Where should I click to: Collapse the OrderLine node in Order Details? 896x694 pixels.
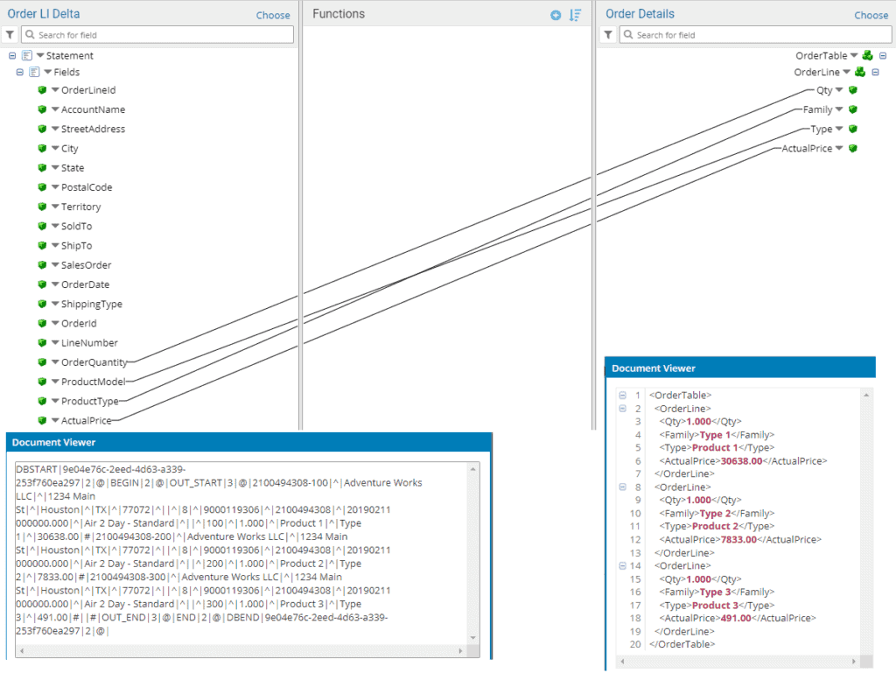click(875, 72)
